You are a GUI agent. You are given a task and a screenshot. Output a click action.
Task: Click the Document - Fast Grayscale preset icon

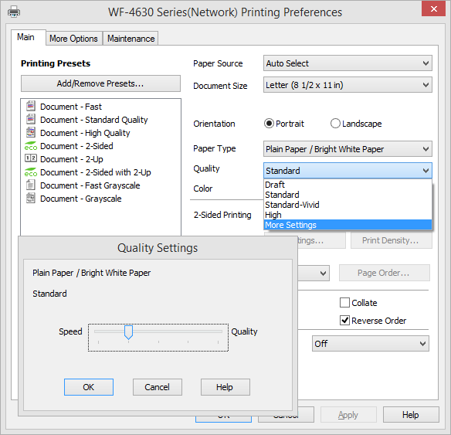[31, 185]
